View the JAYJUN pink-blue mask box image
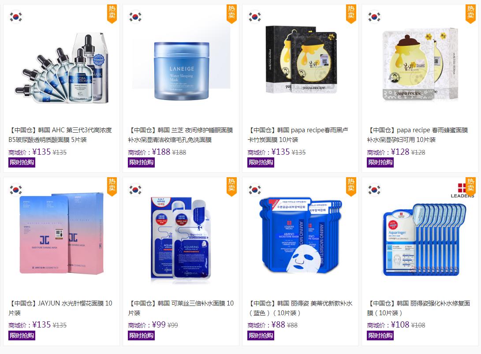 tap(62, 234)
